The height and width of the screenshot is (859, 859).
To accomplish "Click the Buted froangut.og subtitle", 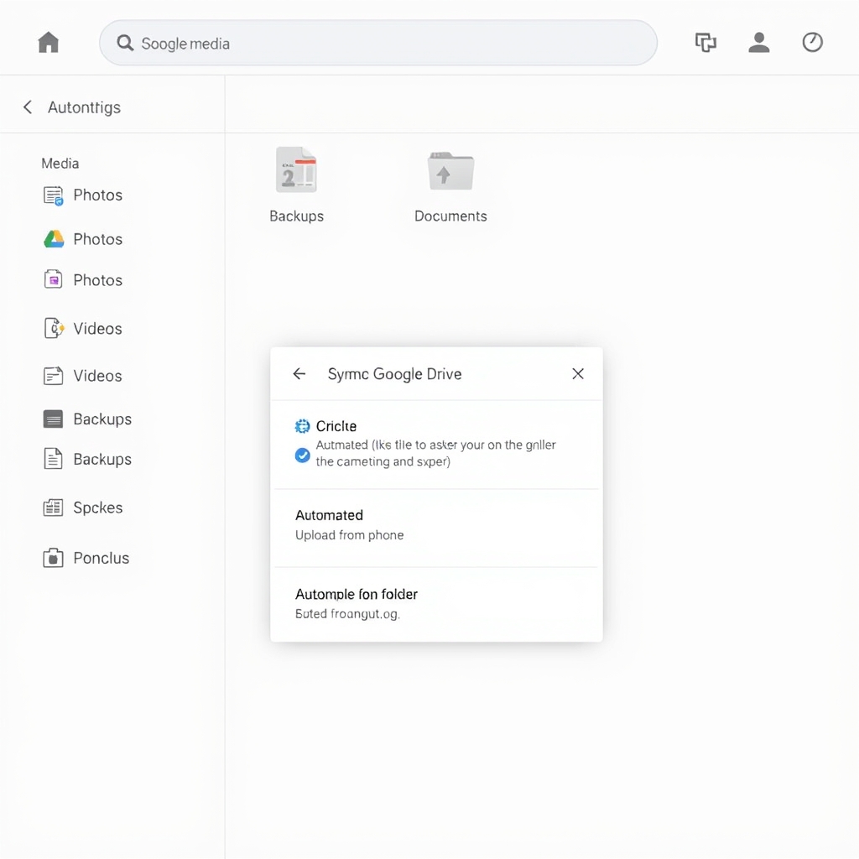I will click(348, 613).
